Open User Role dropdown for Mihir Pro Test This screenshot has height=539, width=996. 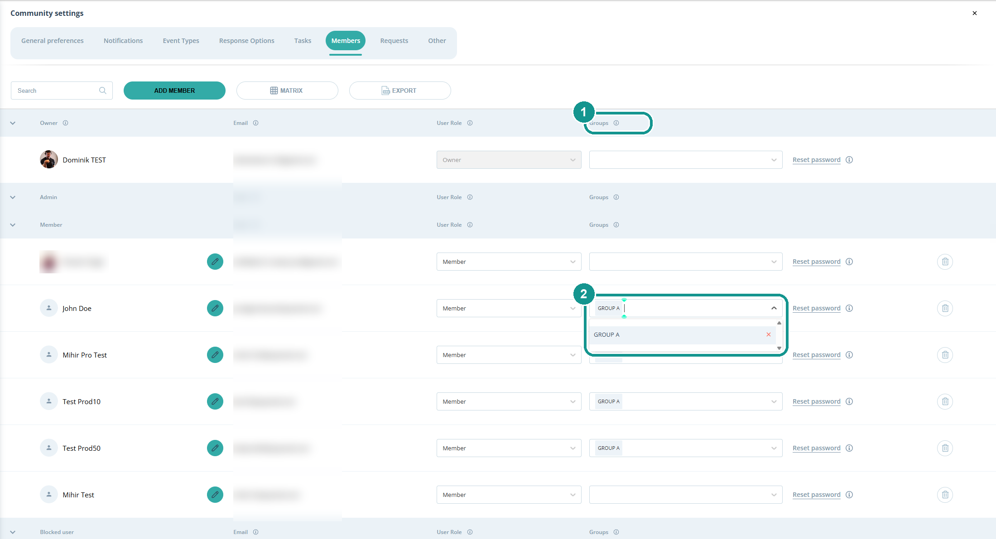509,355
